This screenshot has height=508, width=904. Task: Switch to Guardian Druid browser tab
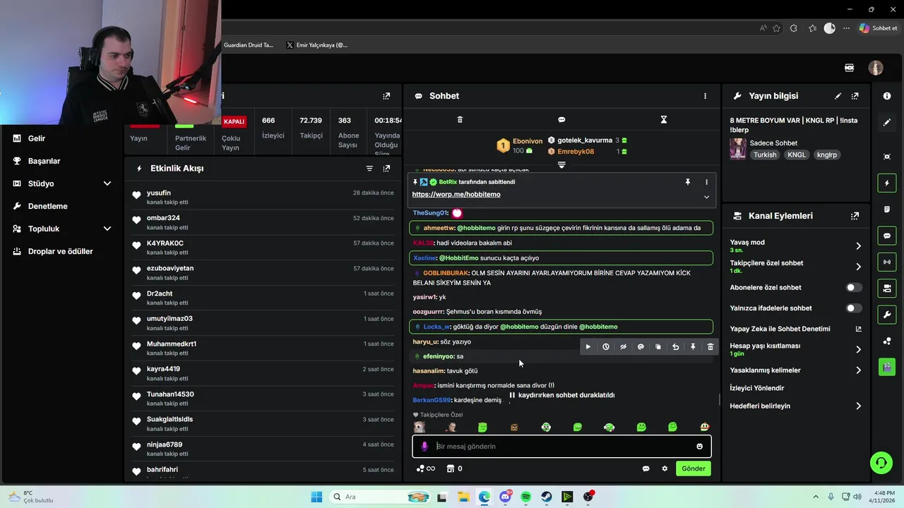tap(249, 45)
